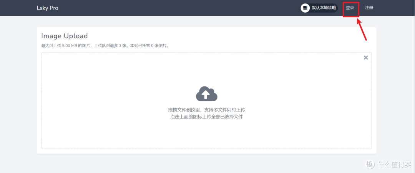Click the Image Upload heading
This screenshot has height=173, width=415.
(x=65, y=36)
